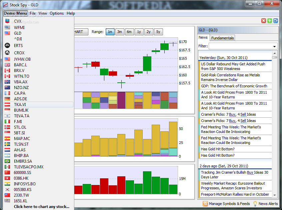This screenshot has height=210, width=282.
Task: Click the green add-panel plus icon
Action: 269,21
